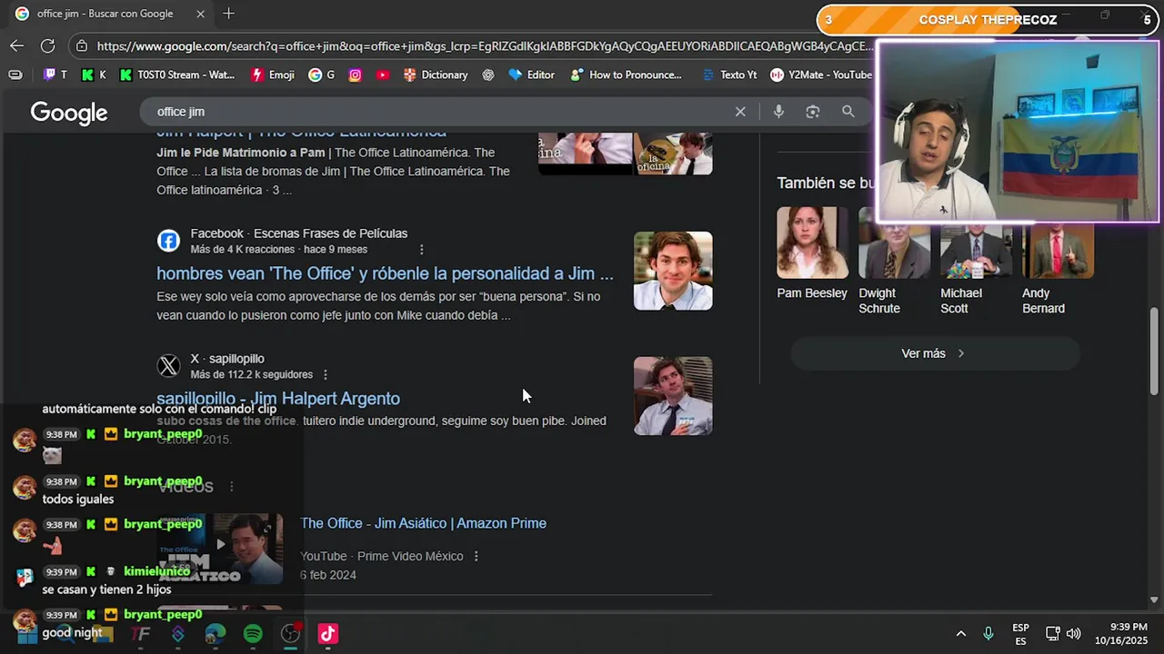The height and width of the screenshot is (654, 1164).
Task: Open more options for X sapillopillo result
Action: 326,375
